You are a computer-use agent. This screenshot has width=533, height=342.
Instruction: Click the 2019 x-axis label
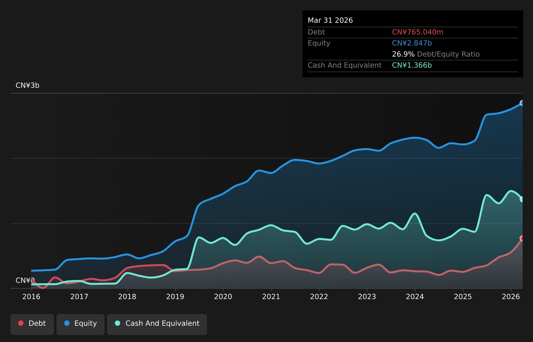coord(175,297)
